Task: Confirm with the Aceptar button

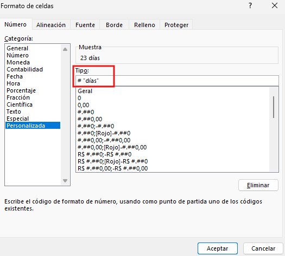Action: tap(218, 248)
